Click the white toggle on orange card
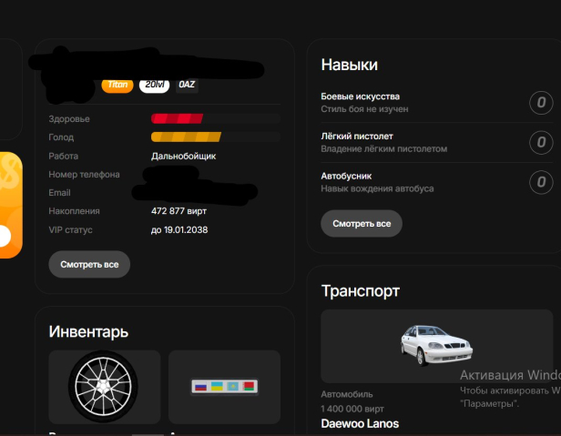The image size is (561, 436). point(5,237)
